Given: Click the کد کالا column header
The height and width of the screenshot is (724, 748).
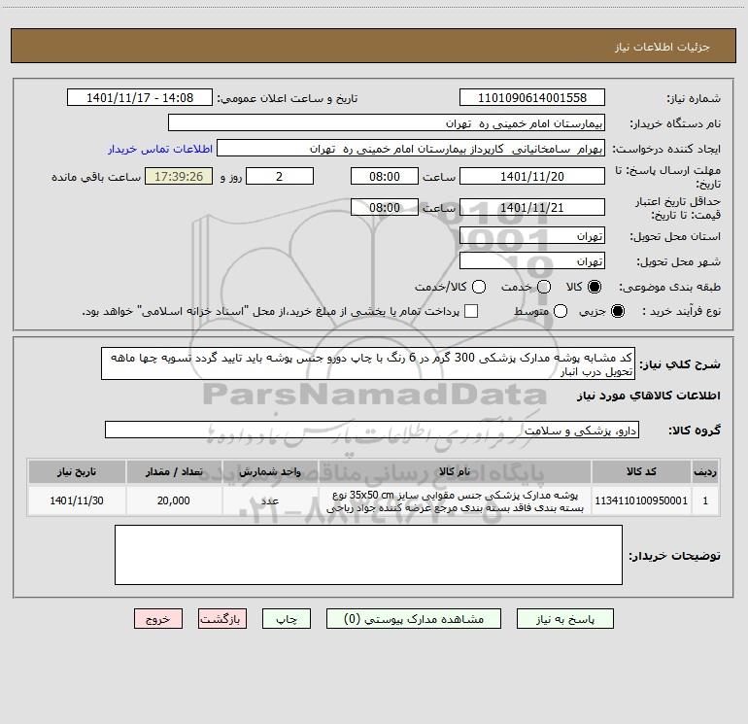Looking at the screenshot, I should point(641,471).
